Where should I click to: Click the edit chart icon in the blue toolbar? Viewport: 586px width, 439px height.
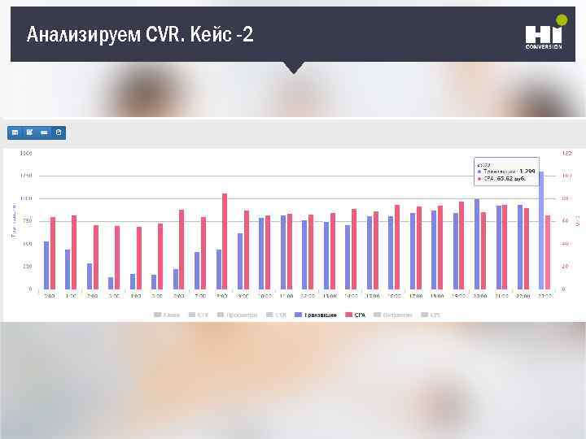(29, 133)
